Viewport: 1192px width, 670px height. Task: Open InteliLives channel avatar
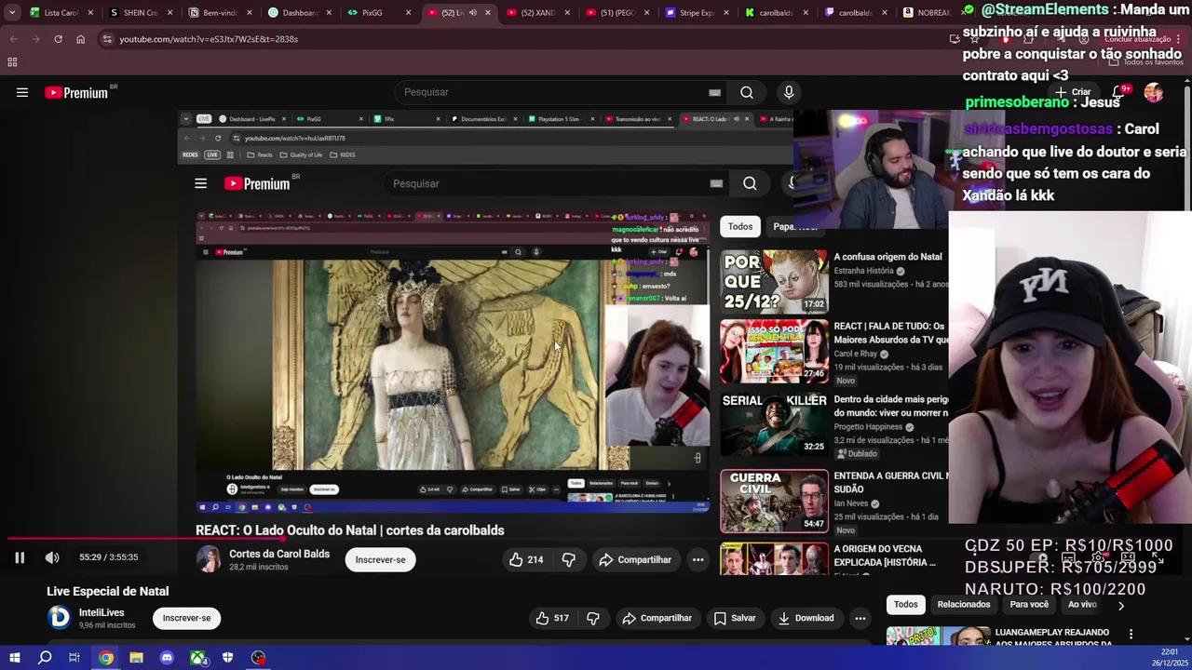point(59,617)
